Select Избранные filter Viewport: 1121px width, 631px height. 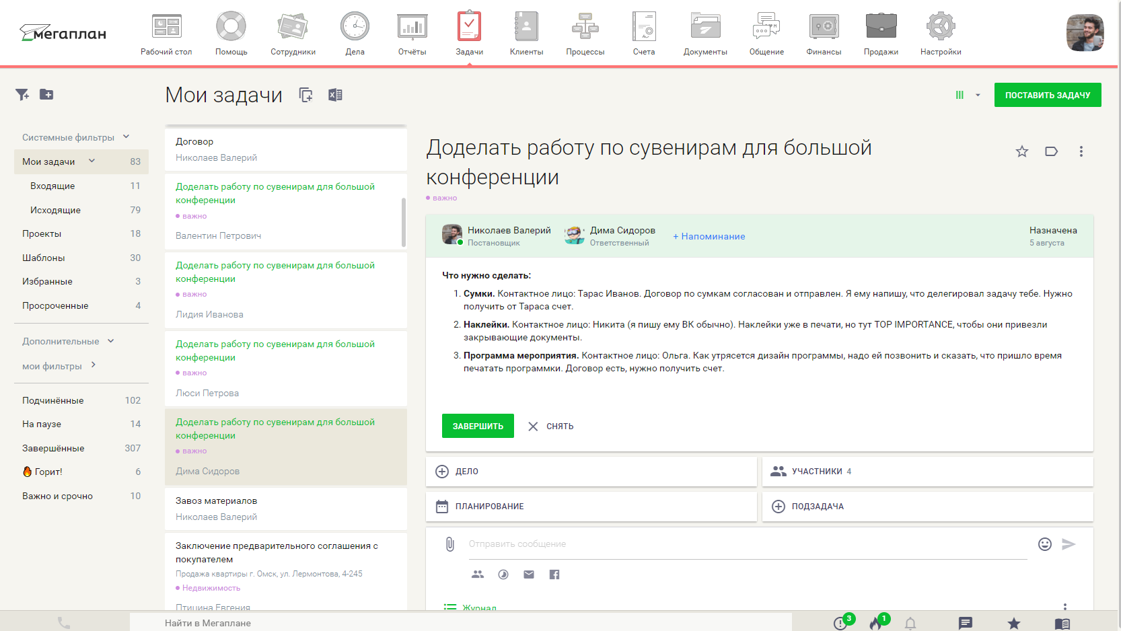tap(81, 281)
